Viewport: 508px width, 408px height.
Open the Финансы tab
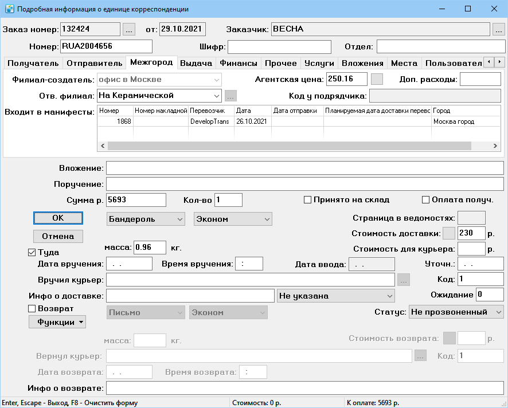(239, 63)
